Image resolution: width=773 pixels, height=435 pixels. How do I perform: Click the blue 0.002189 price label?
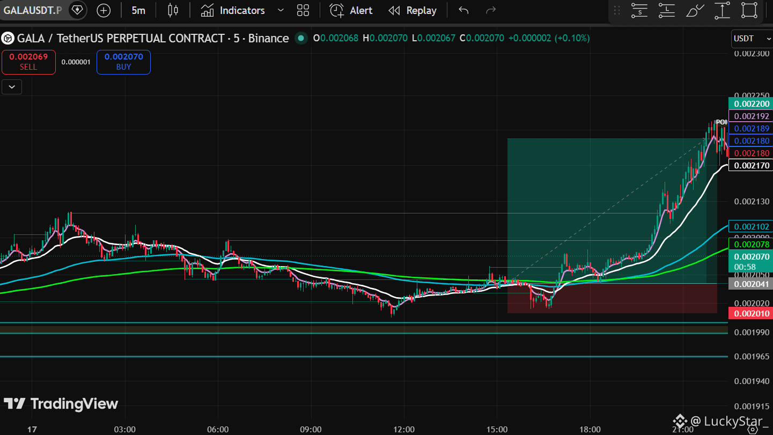pyautogui.click(x=750, y=128)
